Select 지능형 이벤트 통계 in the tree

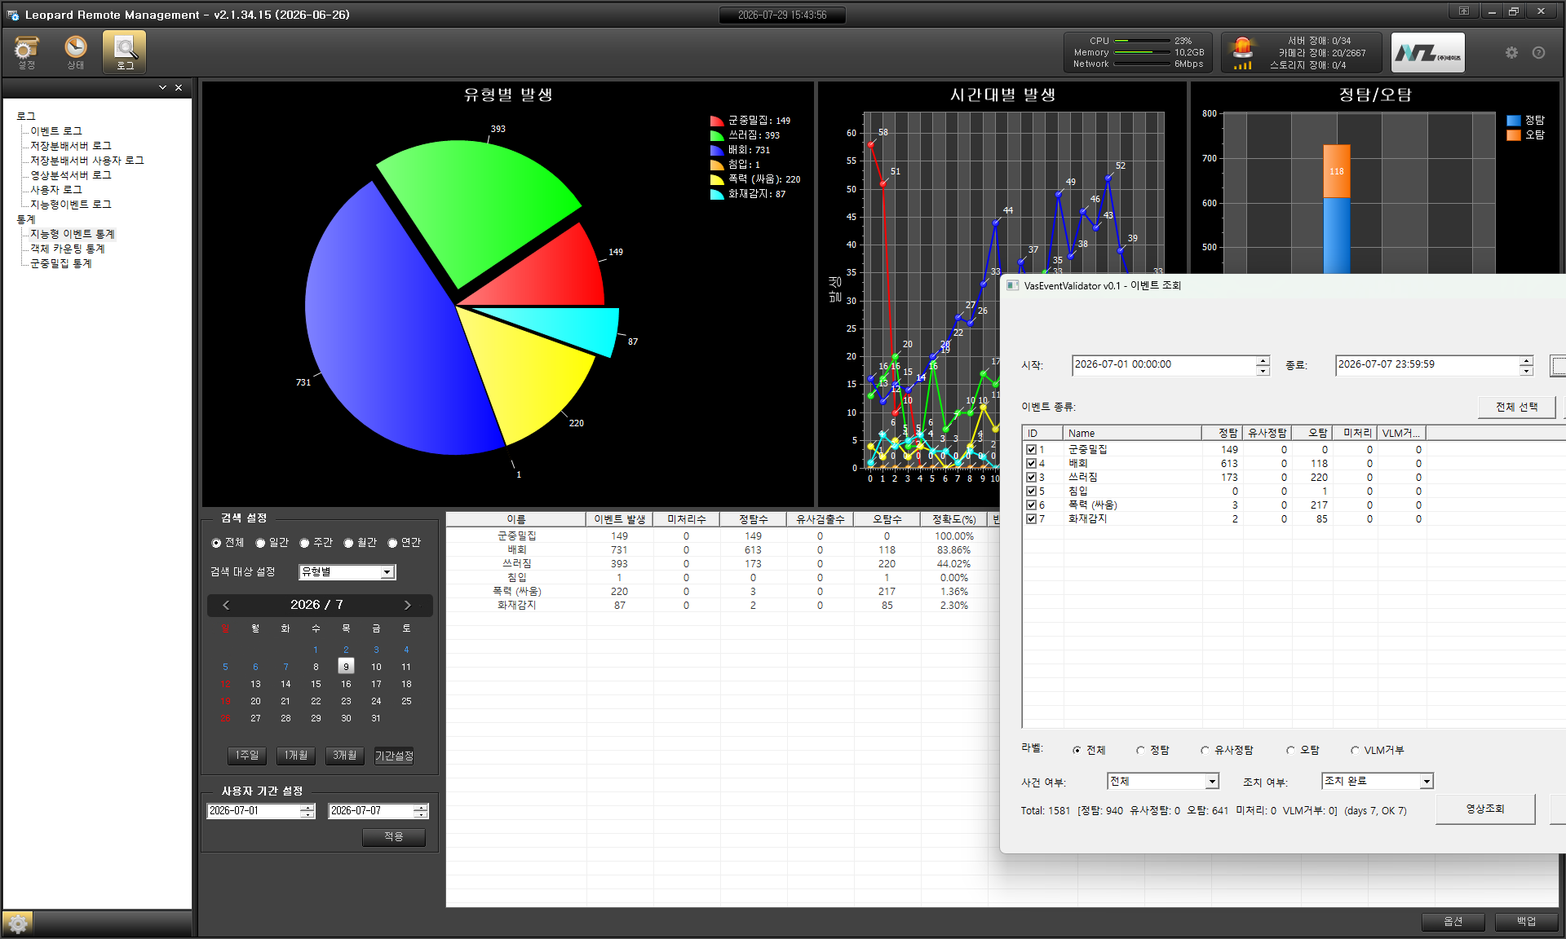73,234
